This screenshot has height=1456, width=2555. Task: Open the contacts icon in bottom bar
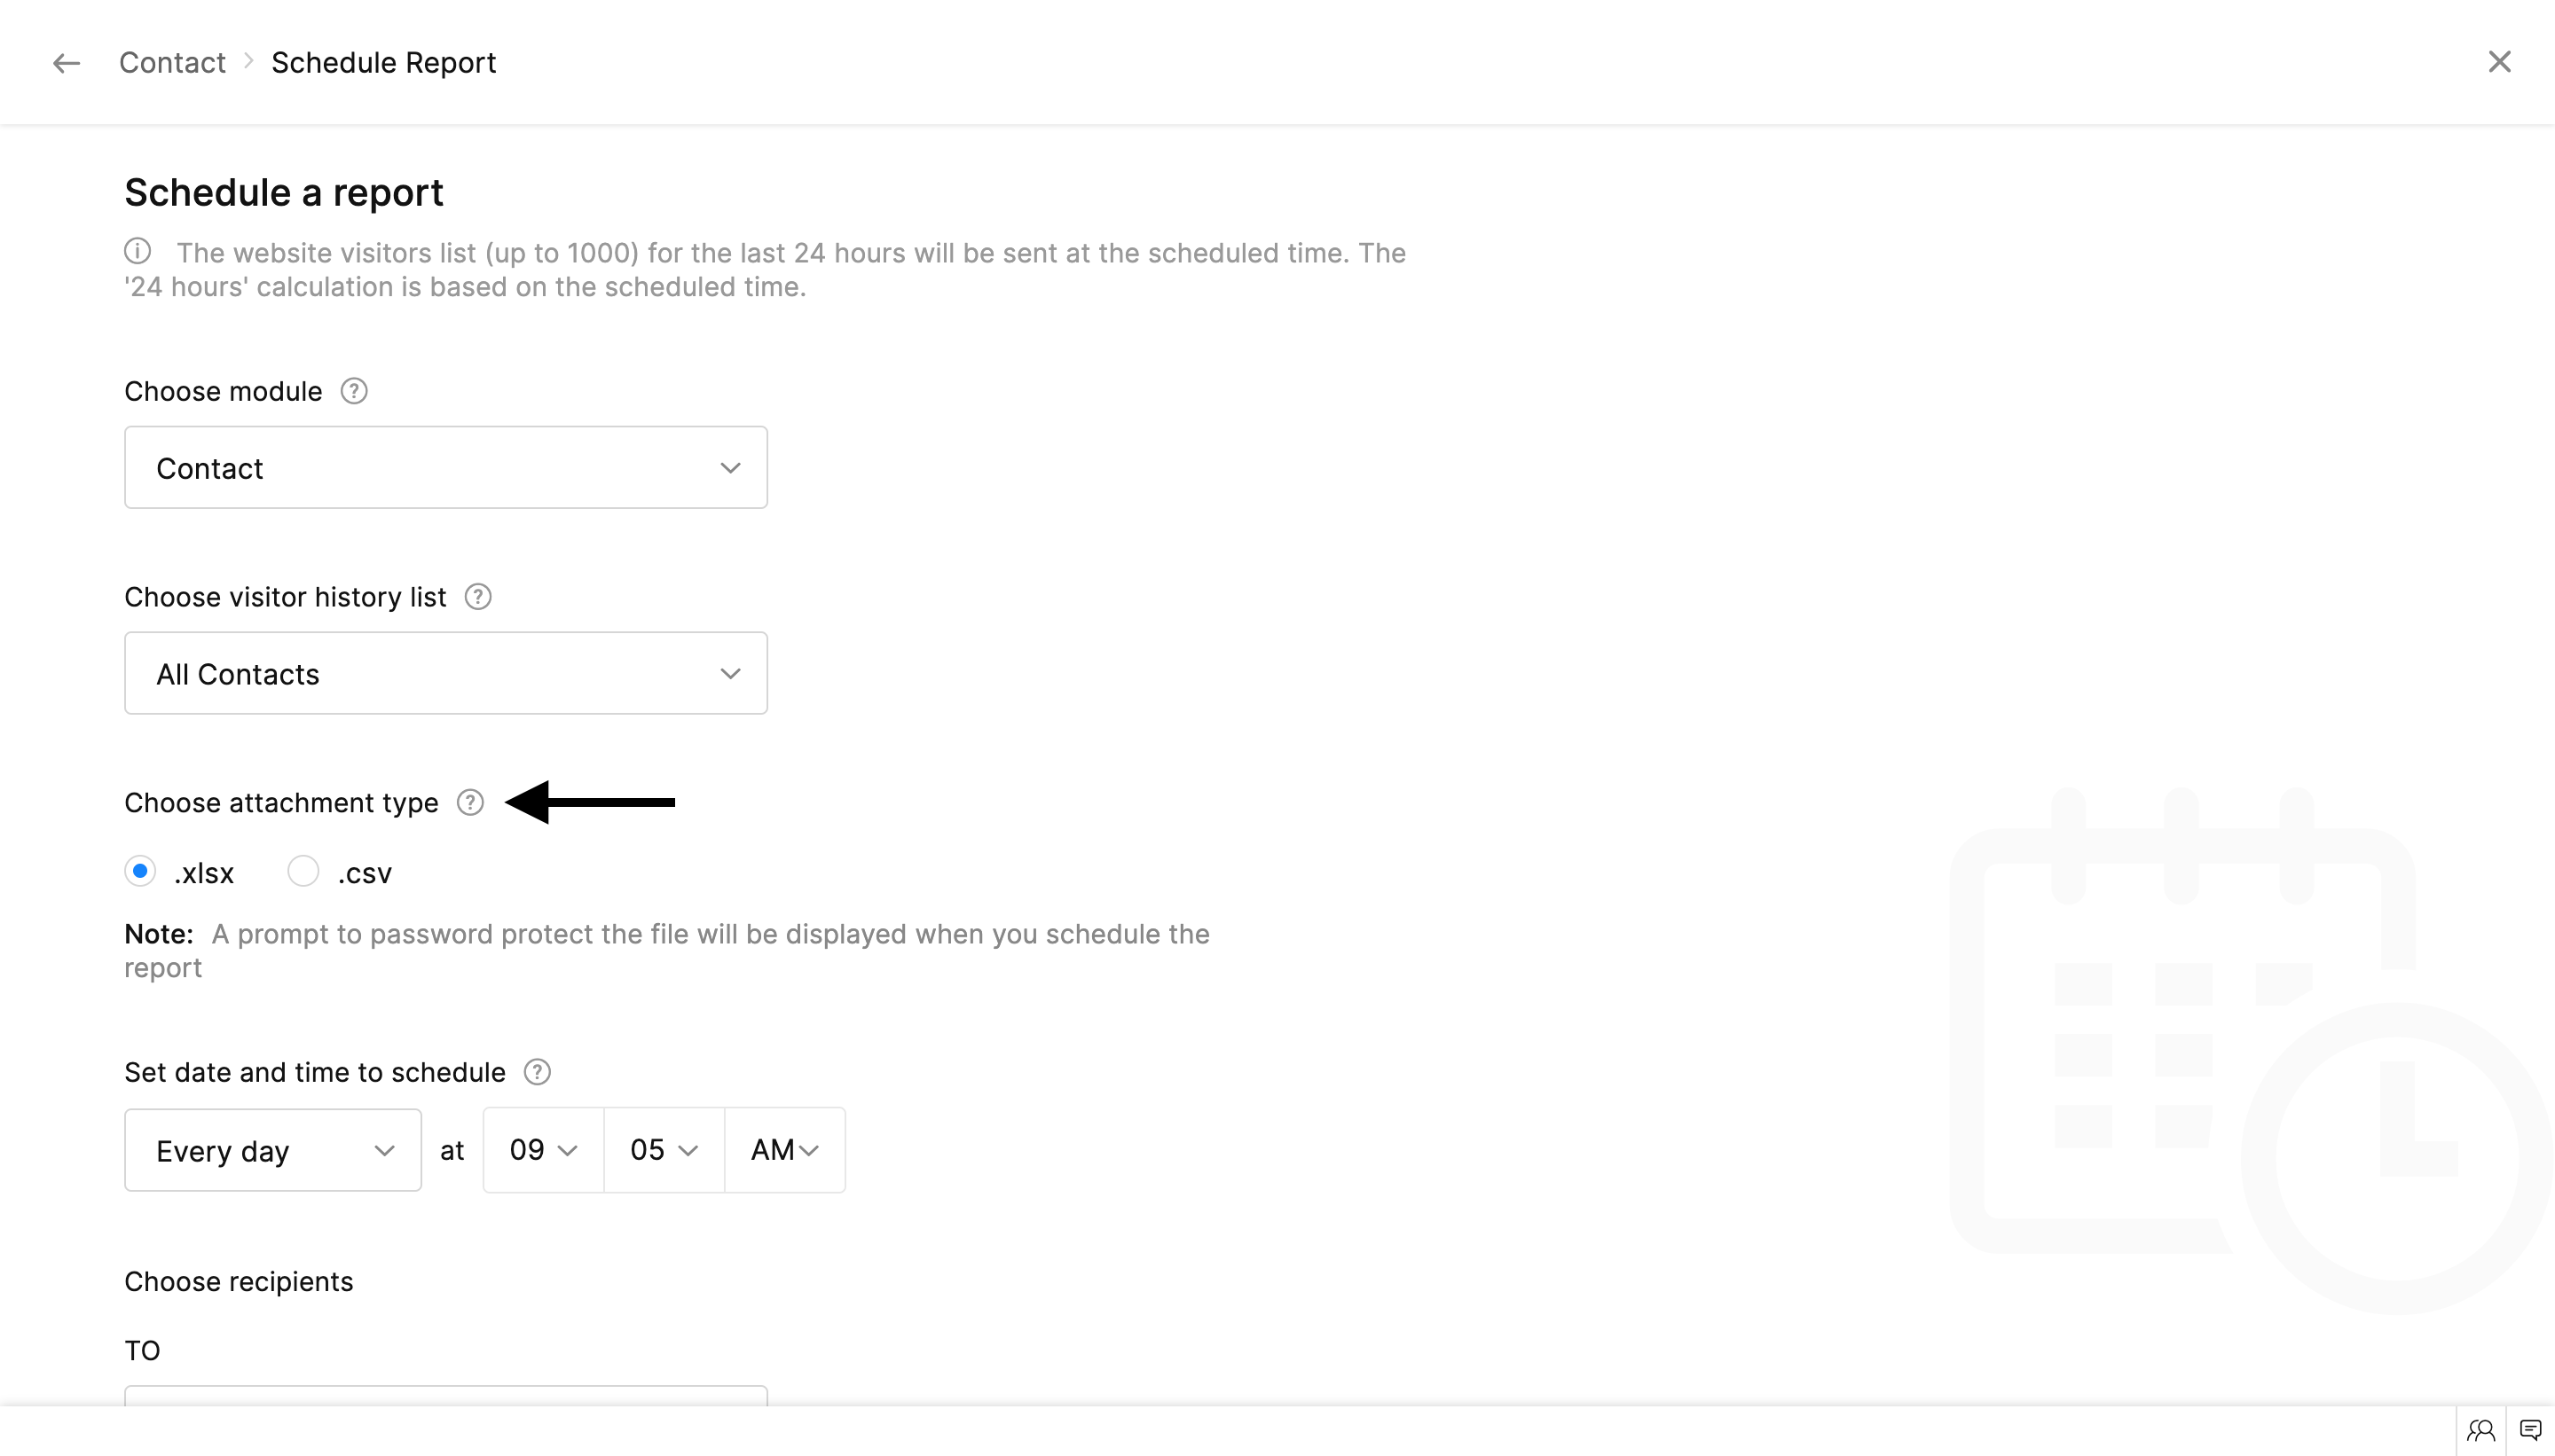tap(2480, 1430)
